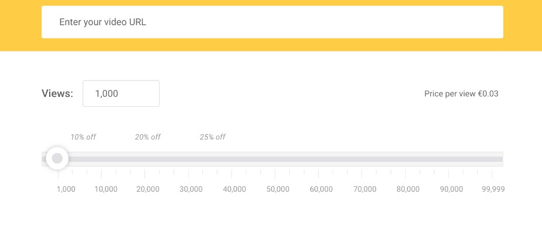Click the 10,000 slider scale label
Viewport: 542px width, 240px height.
106,189
